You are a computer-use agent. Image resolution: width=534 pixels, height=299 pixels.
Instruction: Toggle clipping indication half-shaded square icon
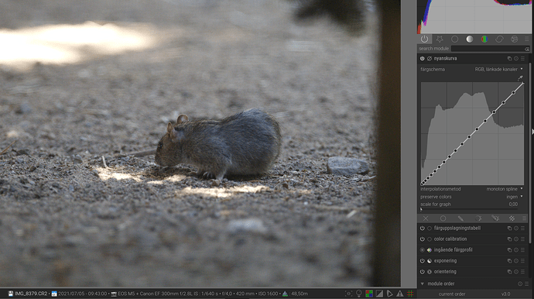click(x=379, y=294)
